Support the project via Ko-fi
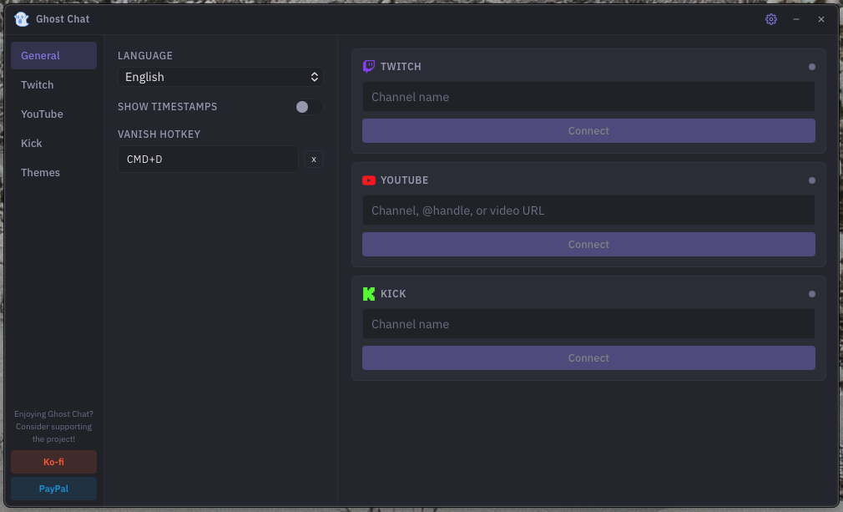 [53, 461]
